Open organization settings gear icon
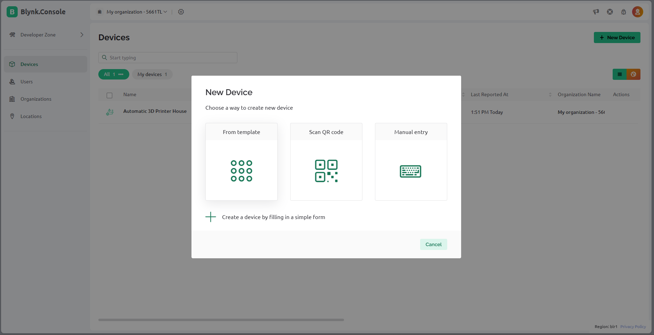 click(181, 12)
